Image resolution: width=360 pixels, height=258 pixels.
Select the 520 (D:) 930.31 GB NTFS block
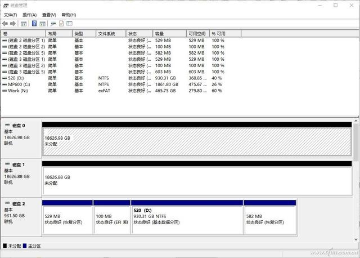[x=187, y=220]
